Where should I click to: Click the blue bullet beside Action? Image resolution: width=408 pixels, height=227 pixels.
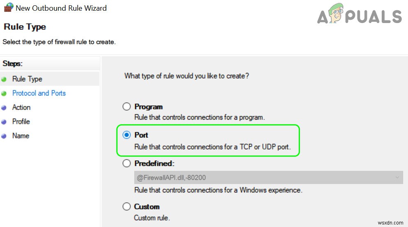tap(4, 108)
